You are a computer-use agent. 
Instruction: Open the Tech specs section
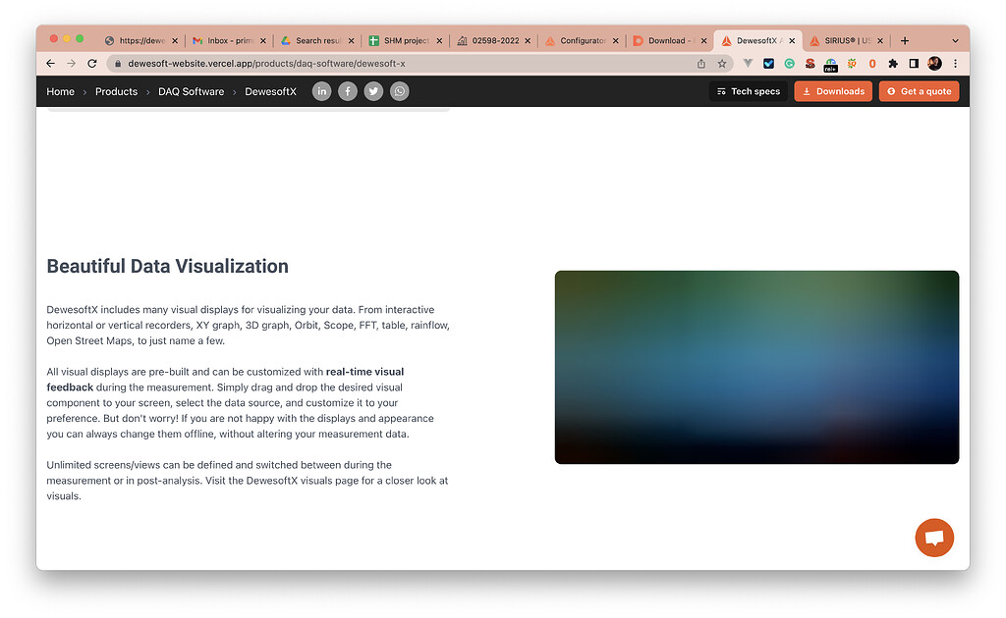(x=748, y=90)
